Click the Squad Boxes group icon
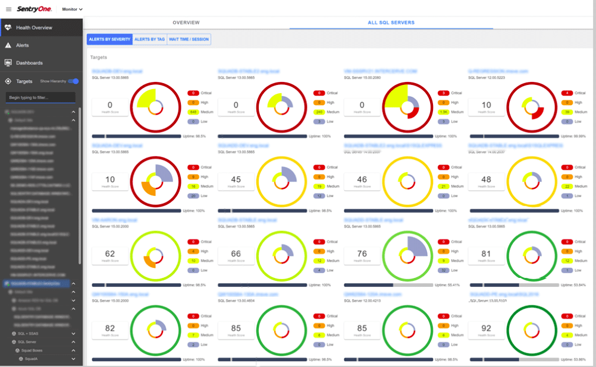596x367 pixels. pos(17,350)
